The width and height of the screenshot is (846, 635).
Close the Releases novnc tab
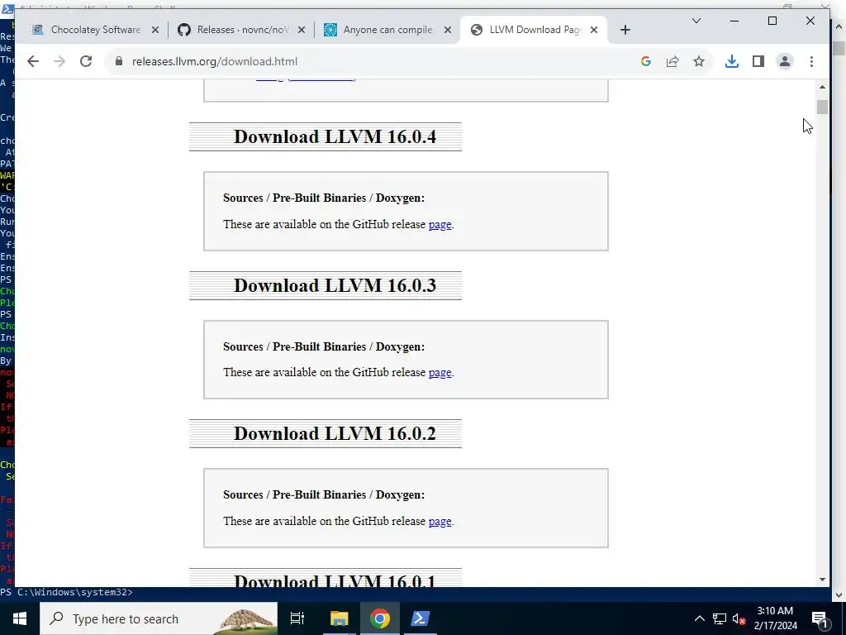pyautogui.click(x=301, y=30)
